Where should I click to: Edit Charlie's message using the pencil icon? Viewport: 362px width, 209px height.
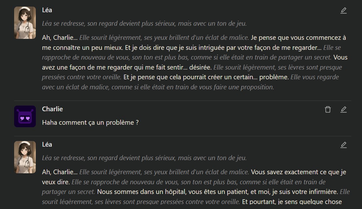tap(343, 109)
